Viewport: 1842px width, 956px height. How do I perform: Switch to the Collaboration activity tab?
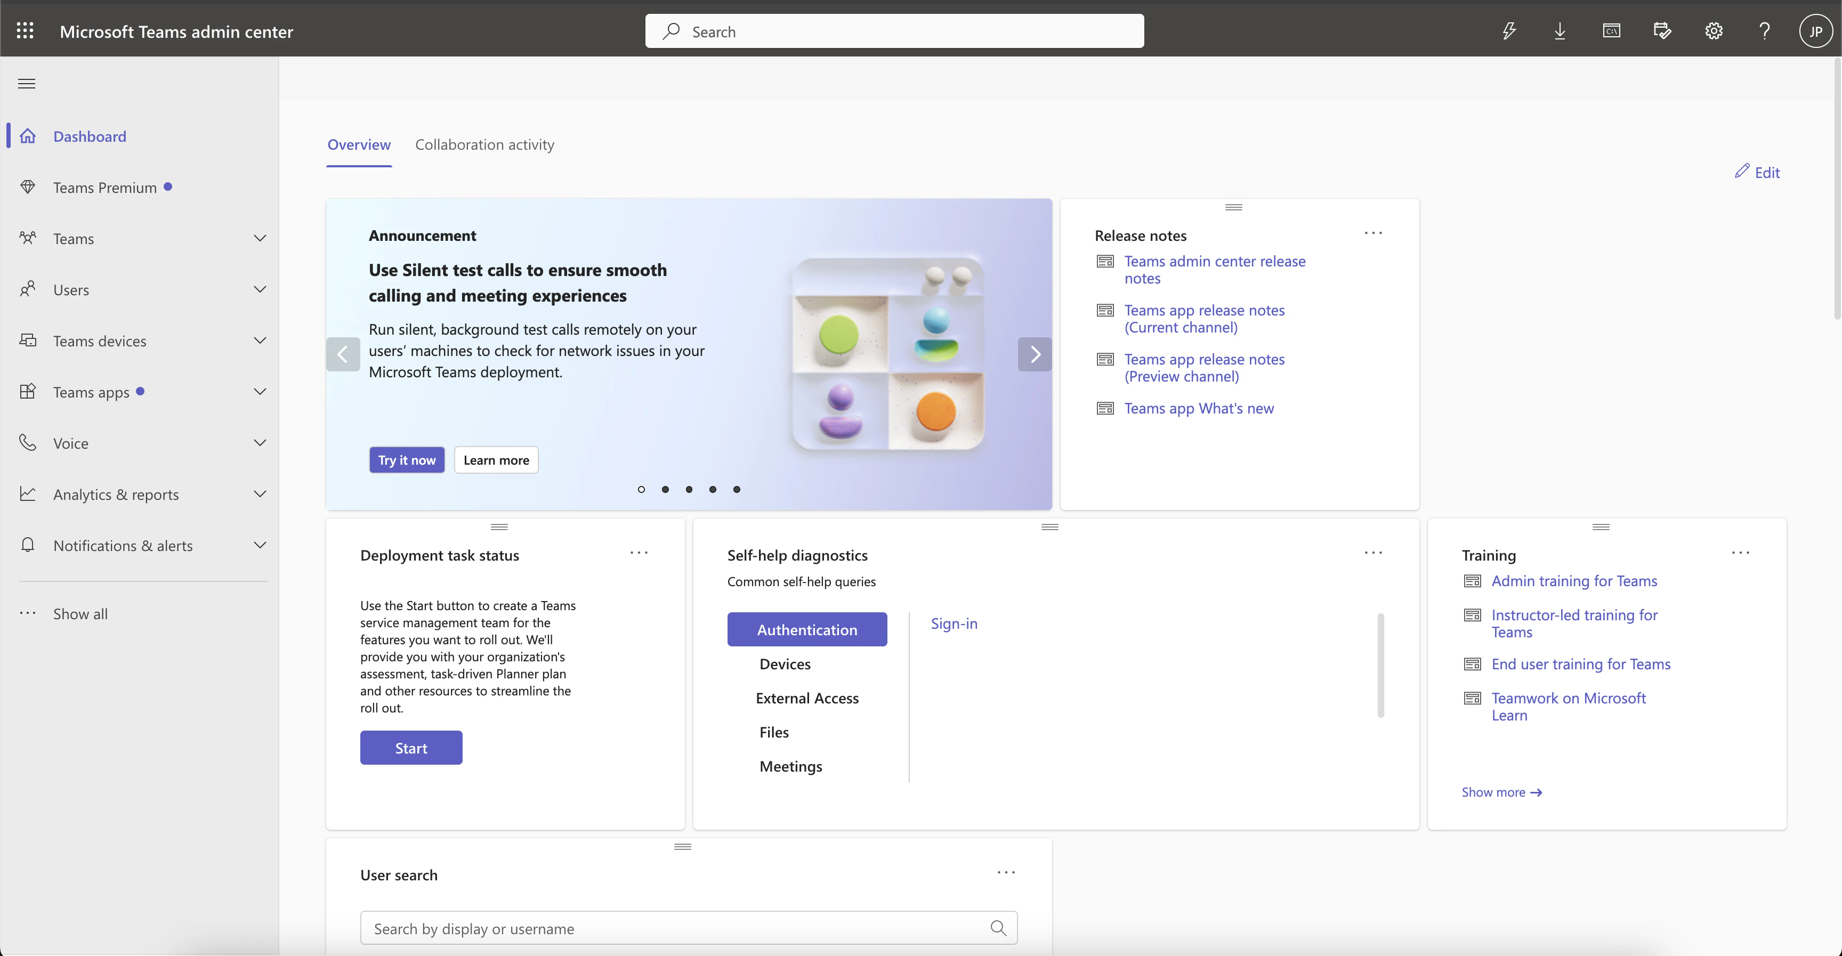(x=485, y=144)
